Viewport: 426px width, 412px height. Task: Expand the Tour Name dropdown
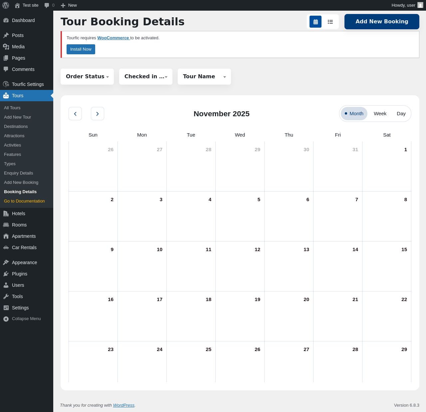(204, 77)
